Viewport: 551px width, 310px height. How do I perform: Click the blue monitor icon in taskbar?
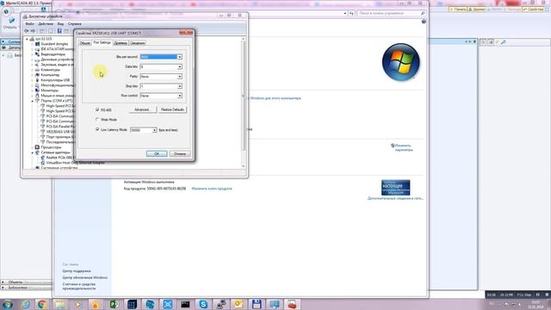(275, 304)
